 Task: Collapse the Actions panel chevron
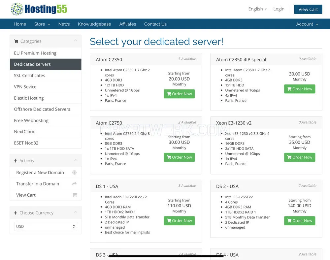coord(76,160)
